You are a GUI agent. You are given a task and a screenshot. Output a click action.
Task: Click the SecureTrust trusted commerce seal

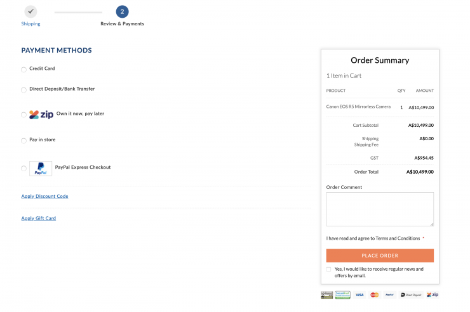coord(343,295)
